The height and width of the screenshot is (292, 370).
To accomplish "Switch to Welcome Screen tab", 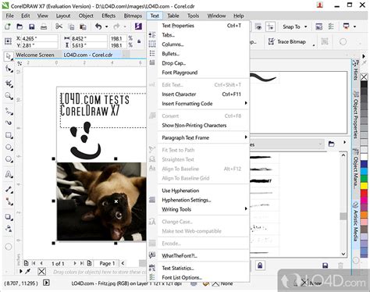I will [35, 55].
